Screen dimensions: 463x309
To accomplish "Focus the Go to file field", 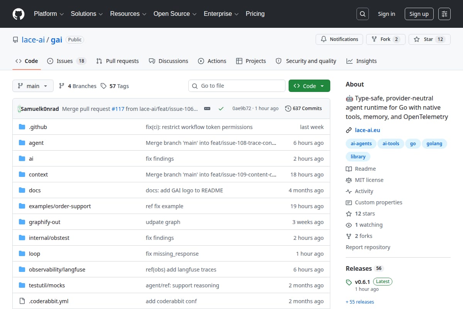I will pyautogui.click(x=237, y=86).
